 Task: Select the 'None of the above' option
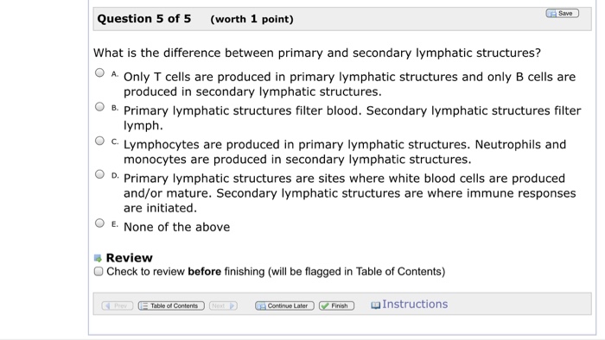pos(99,223)
